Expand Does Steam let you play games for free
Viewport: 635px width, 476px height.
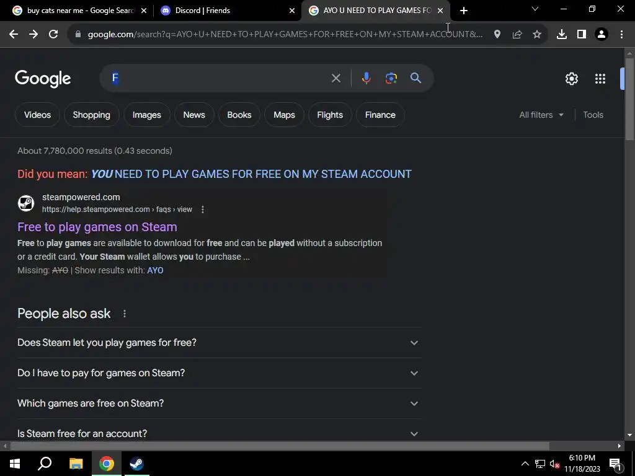coord(219,342)
